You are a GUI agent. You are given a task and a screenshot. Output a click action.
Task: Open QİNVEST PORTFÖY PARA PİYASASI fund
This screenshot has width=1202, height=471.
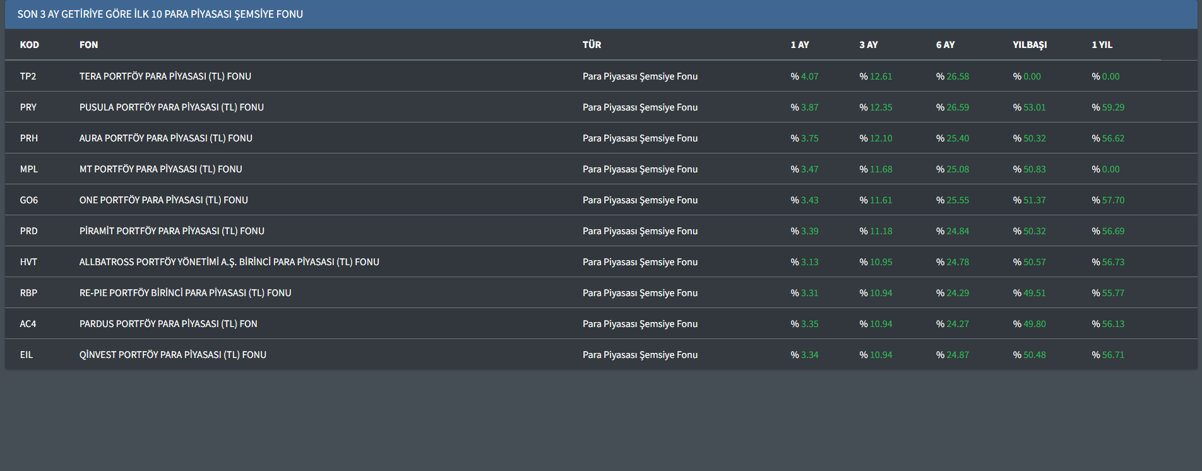click(x=172, y=355)
